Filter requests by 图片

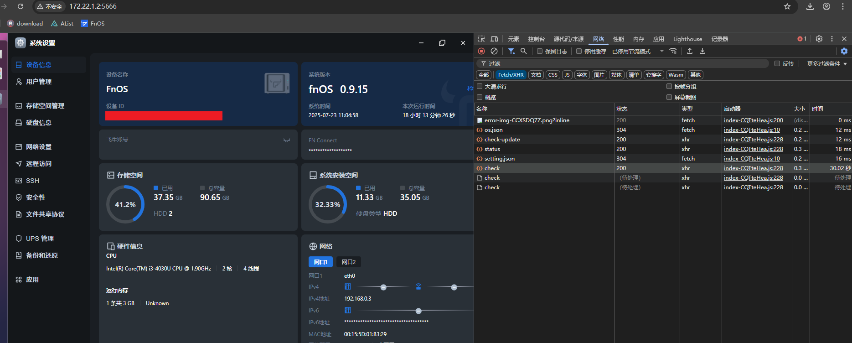tap(599, 75)
